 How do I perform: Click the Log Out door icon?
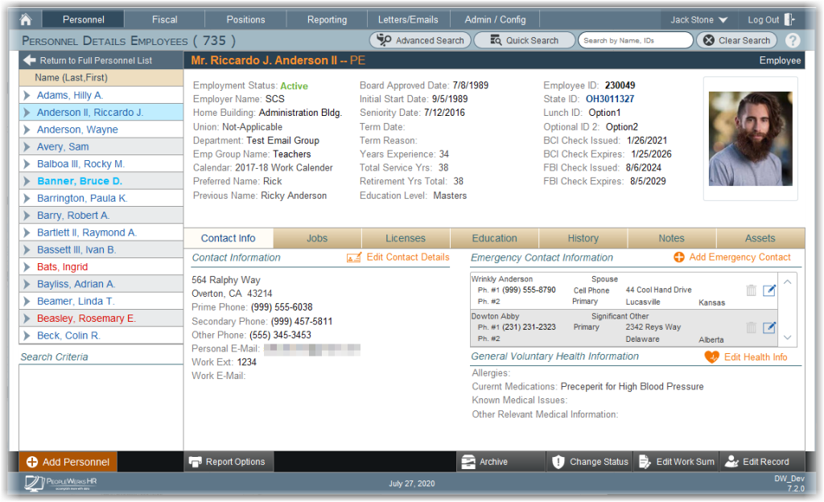pos(789,19)
